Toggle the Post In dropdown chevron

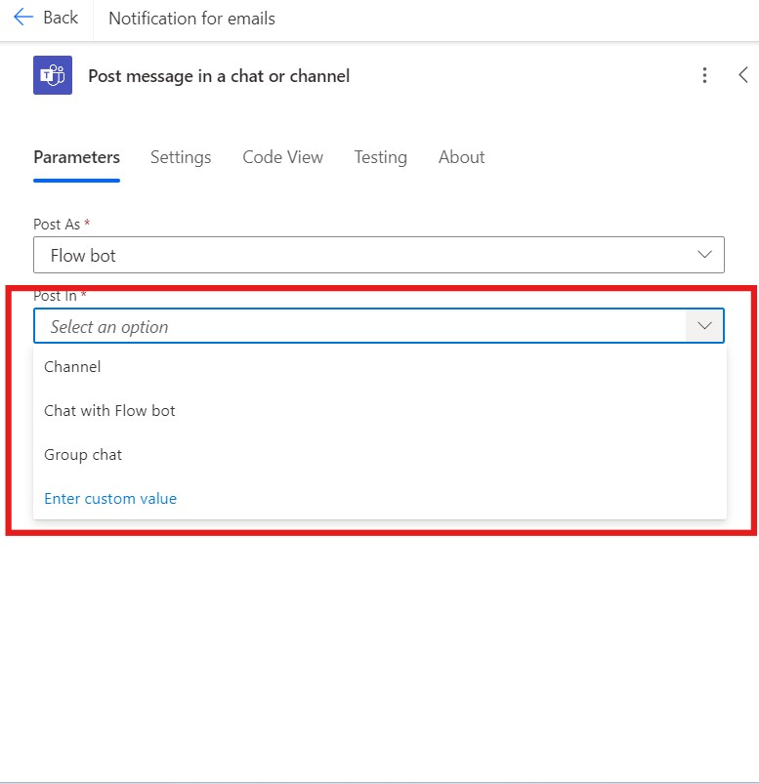point(704,326)
